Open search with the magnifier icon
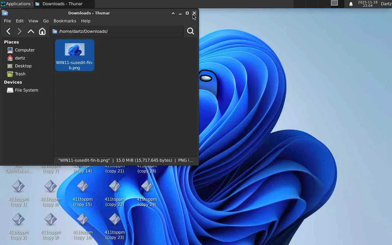 pos(190,31)
